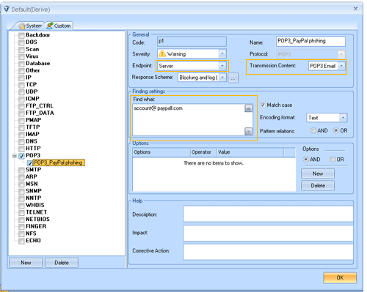
Task: Open the Transmission Content dropdown
Action: [x=341, y=66]
